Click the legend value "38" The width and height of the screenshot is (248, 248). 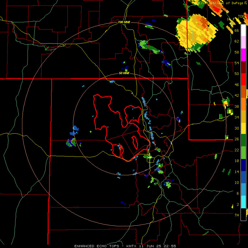coord(237,106)
